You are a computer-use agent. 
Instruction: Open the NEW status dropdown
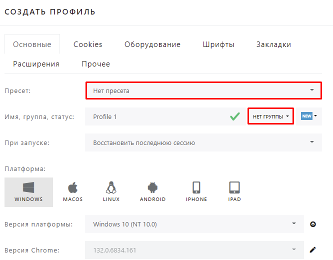[x=309, y=116]
